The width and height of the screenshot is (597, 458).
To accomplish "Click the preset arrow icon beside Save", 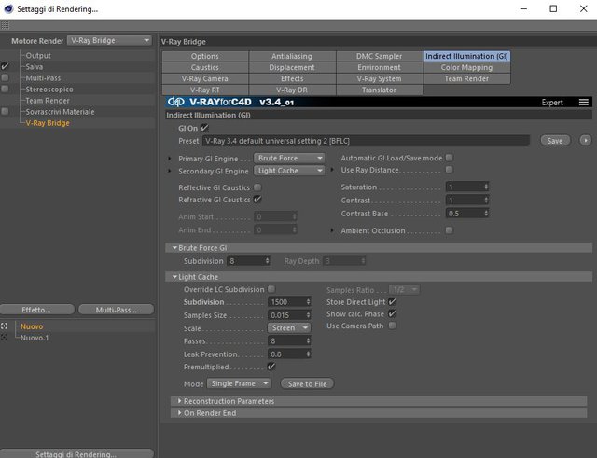I will click(586, 141).
